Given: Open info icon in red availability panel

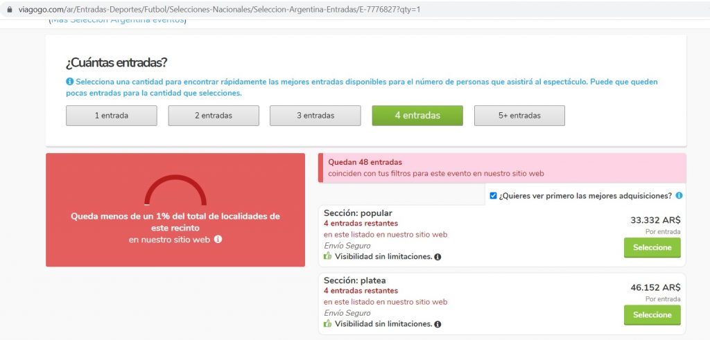Looking at the screenshot, I should pyautogui.click(x=218, y=239).
